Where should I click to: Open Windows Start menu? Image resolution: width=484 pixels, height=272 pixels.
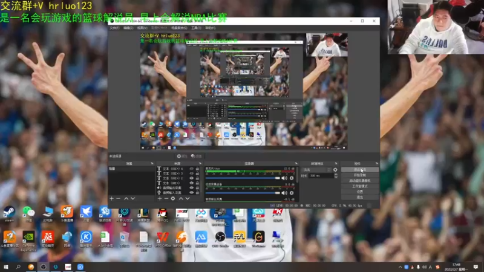tap(6, 267)
